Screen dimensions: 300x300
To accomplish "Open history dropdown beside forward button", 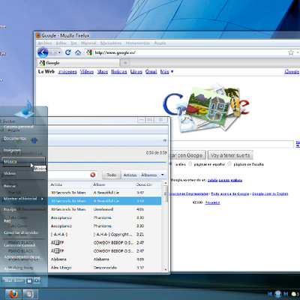I will 59,52.
